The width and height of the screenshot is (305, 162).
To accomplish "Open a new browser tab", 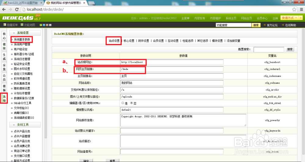I will point(91,3).
